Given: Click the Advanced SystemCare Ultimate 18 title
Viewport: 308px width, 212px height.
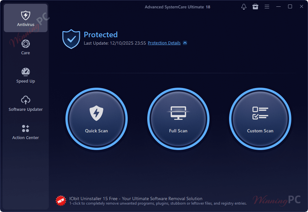Looking at the screenshot, I should (177, 7).
